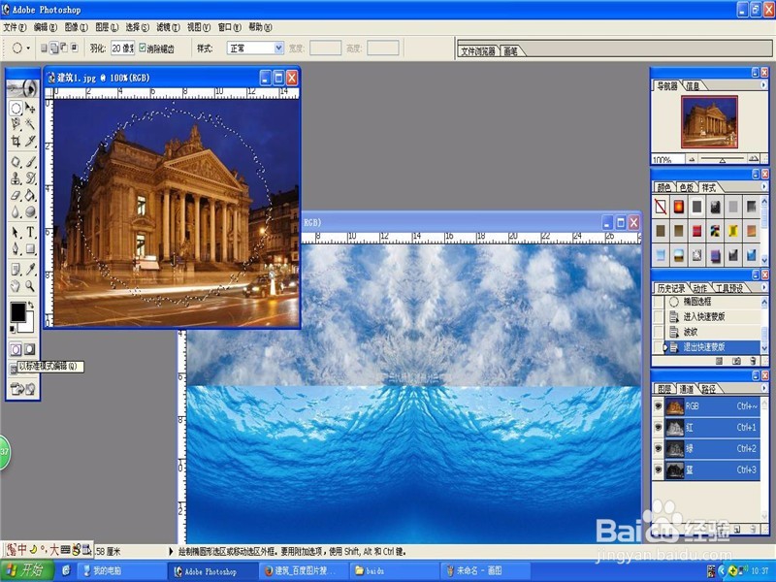This screenshot has width=776, height=582.
Task: Select the Eyedropper tool
Action: 31,270
